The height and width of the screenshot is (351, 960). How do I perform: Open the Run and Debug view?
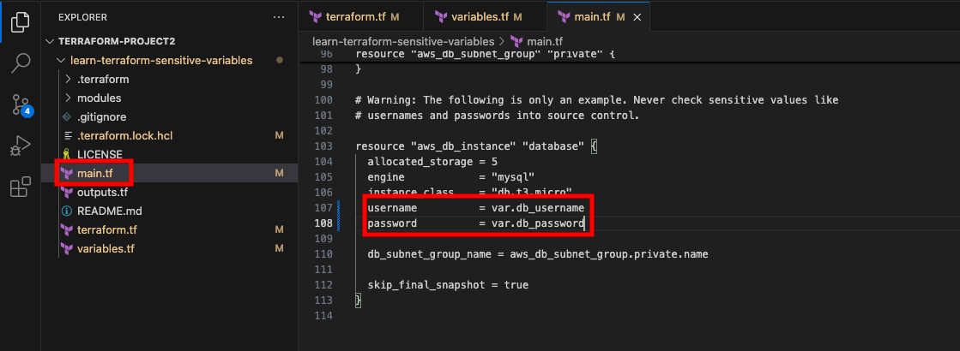21,146
